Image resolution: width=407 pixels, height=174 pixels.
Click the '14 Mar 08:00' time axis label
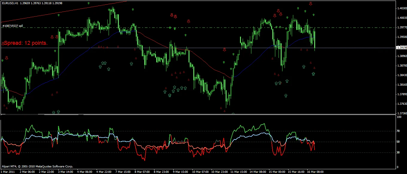(258, 172)
